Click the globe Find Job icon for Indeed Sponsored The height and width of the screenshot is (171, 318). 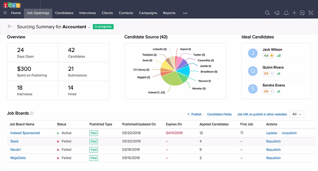point(242,133)
